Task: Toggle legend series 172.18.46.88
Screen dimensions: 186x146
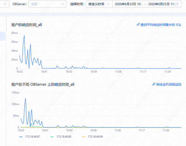Action: pyautogui.click(x=61, y=137)
